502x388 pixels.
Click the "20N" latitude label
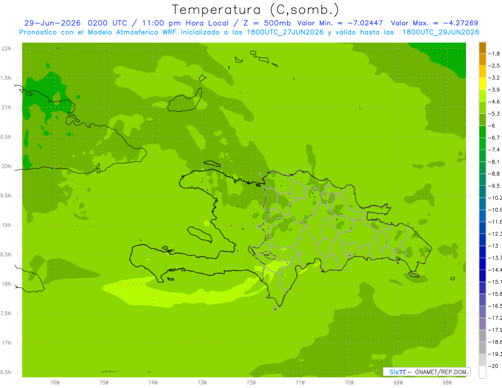coord(6,167)
